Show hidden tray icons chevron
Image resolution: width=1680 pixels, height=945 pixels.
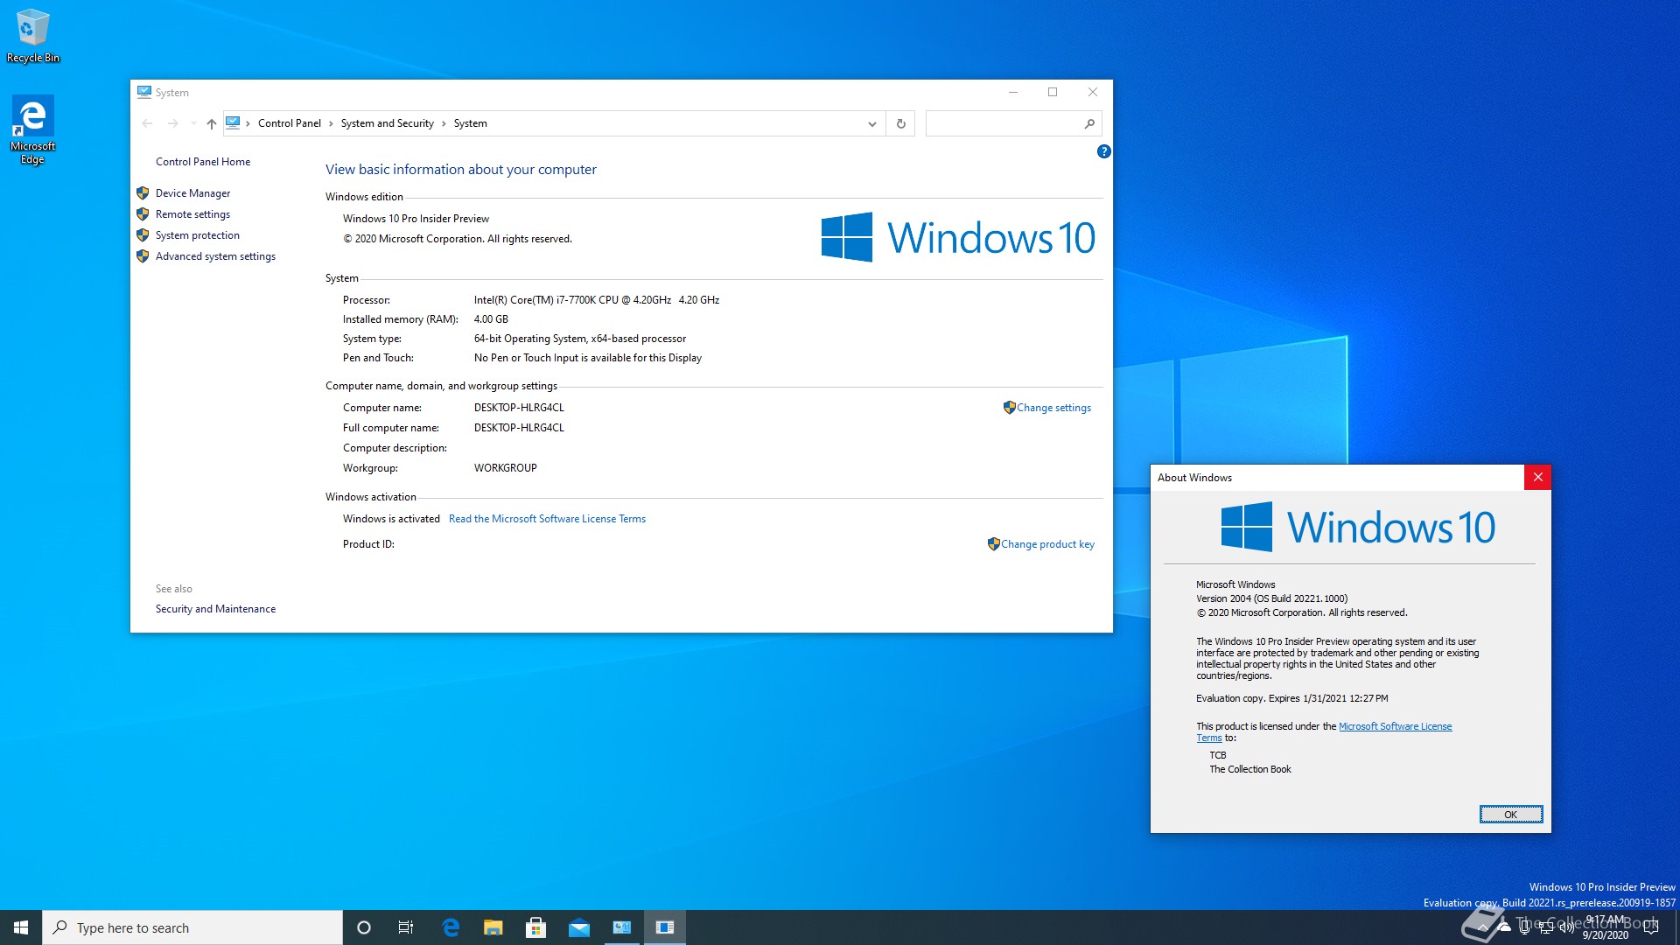coord(1483,927)
